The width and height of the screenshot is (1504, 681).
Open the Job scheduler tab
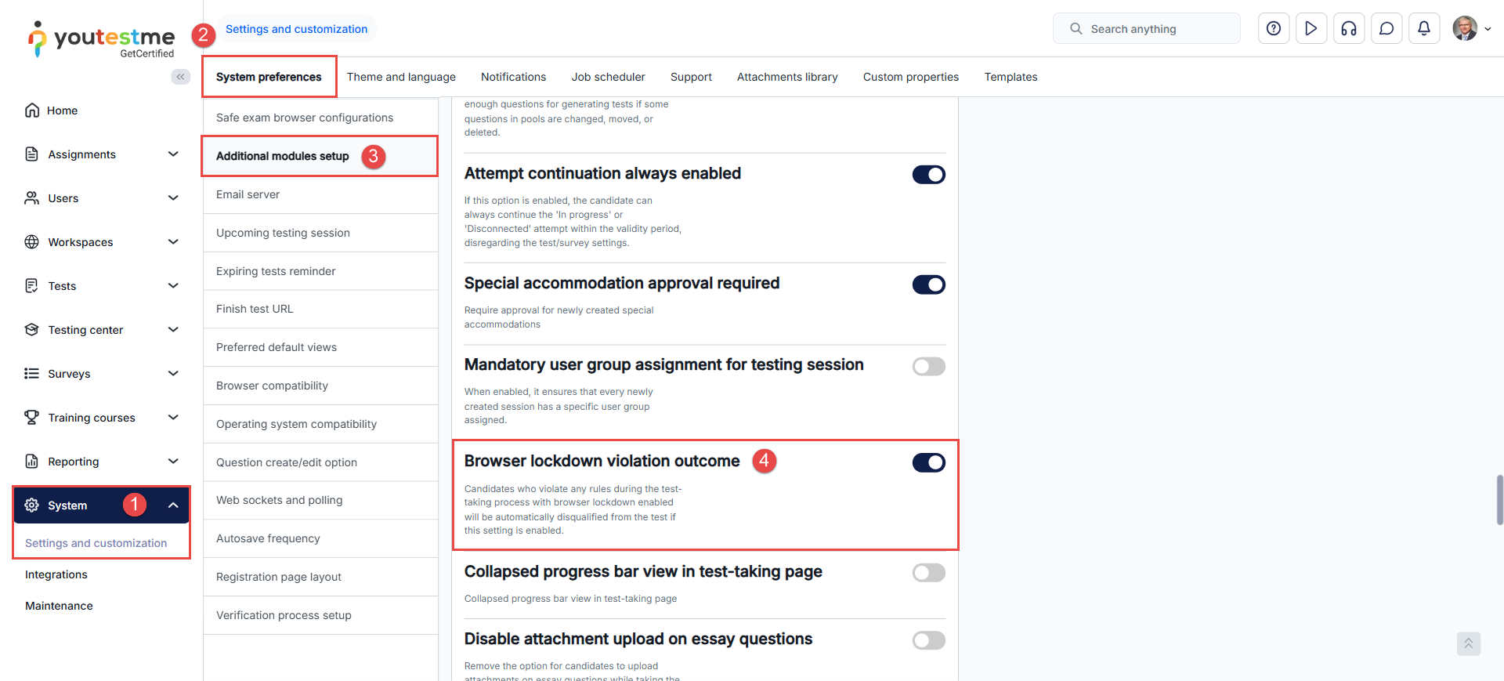click(608, 77)
